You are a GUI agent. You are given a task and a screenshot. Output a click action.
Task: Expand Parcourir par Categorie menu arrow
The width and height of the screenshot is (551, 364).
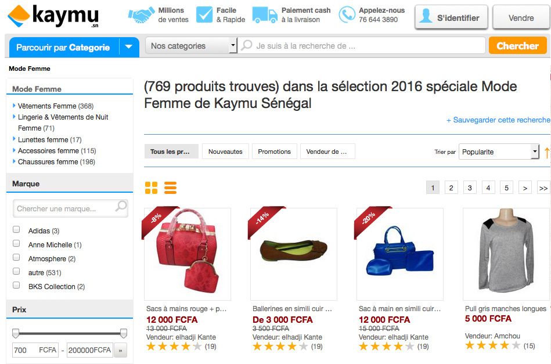(x=129, y=47)
